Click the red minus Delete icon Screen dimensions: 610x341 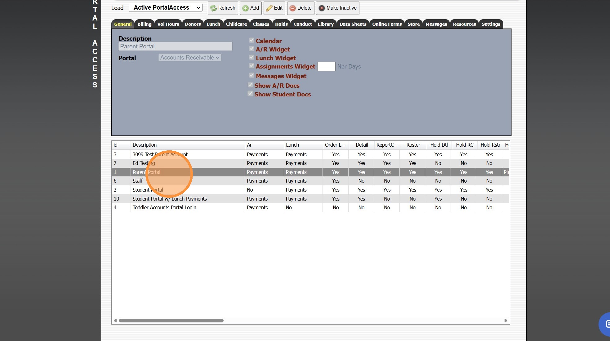[292, 8]
